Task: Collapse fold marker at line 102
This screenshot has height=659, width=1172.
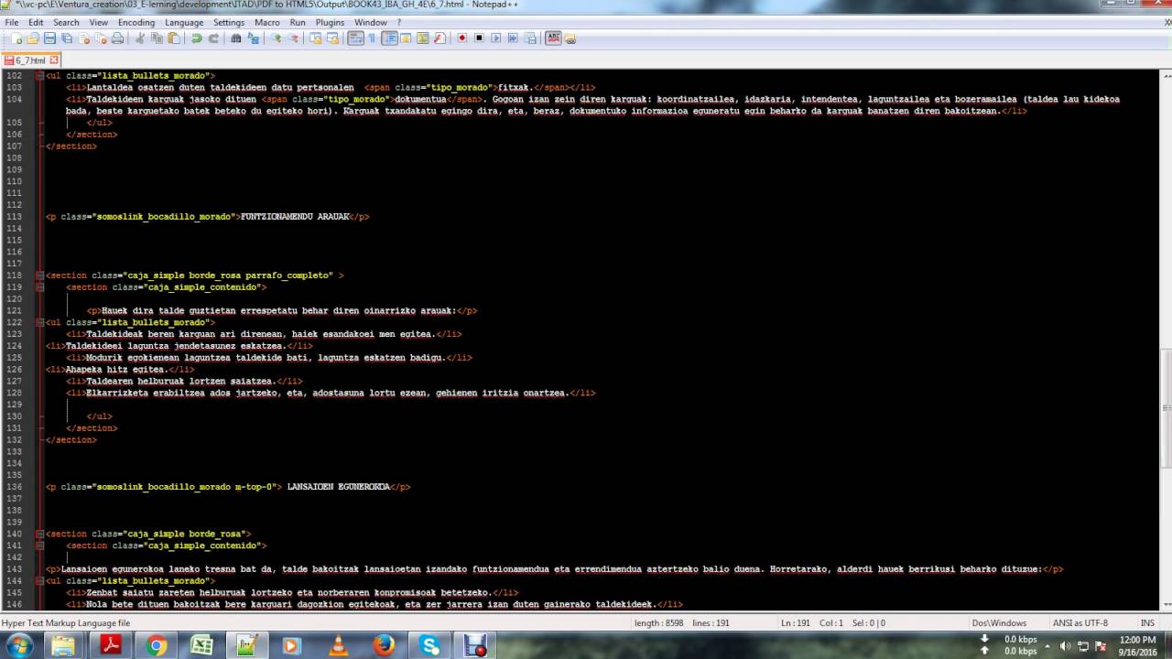Action: pos(39,76)
